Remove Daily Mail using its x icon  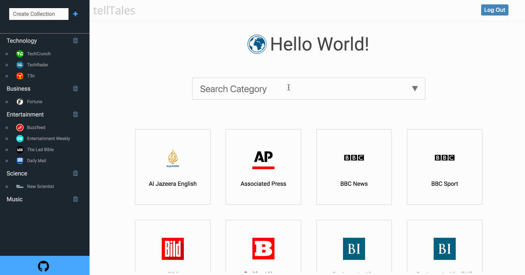click(7, 161)
